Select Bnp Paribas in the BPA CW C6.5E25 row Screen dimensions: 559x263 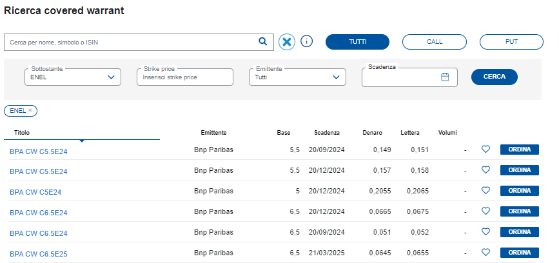213,253
